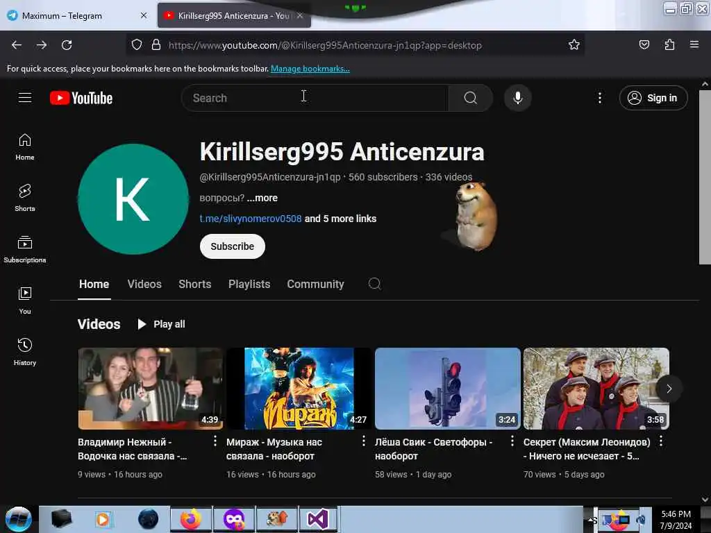Open Windows Start orb
This screenshot has width=711, height=533.
(x=19, y=519)
